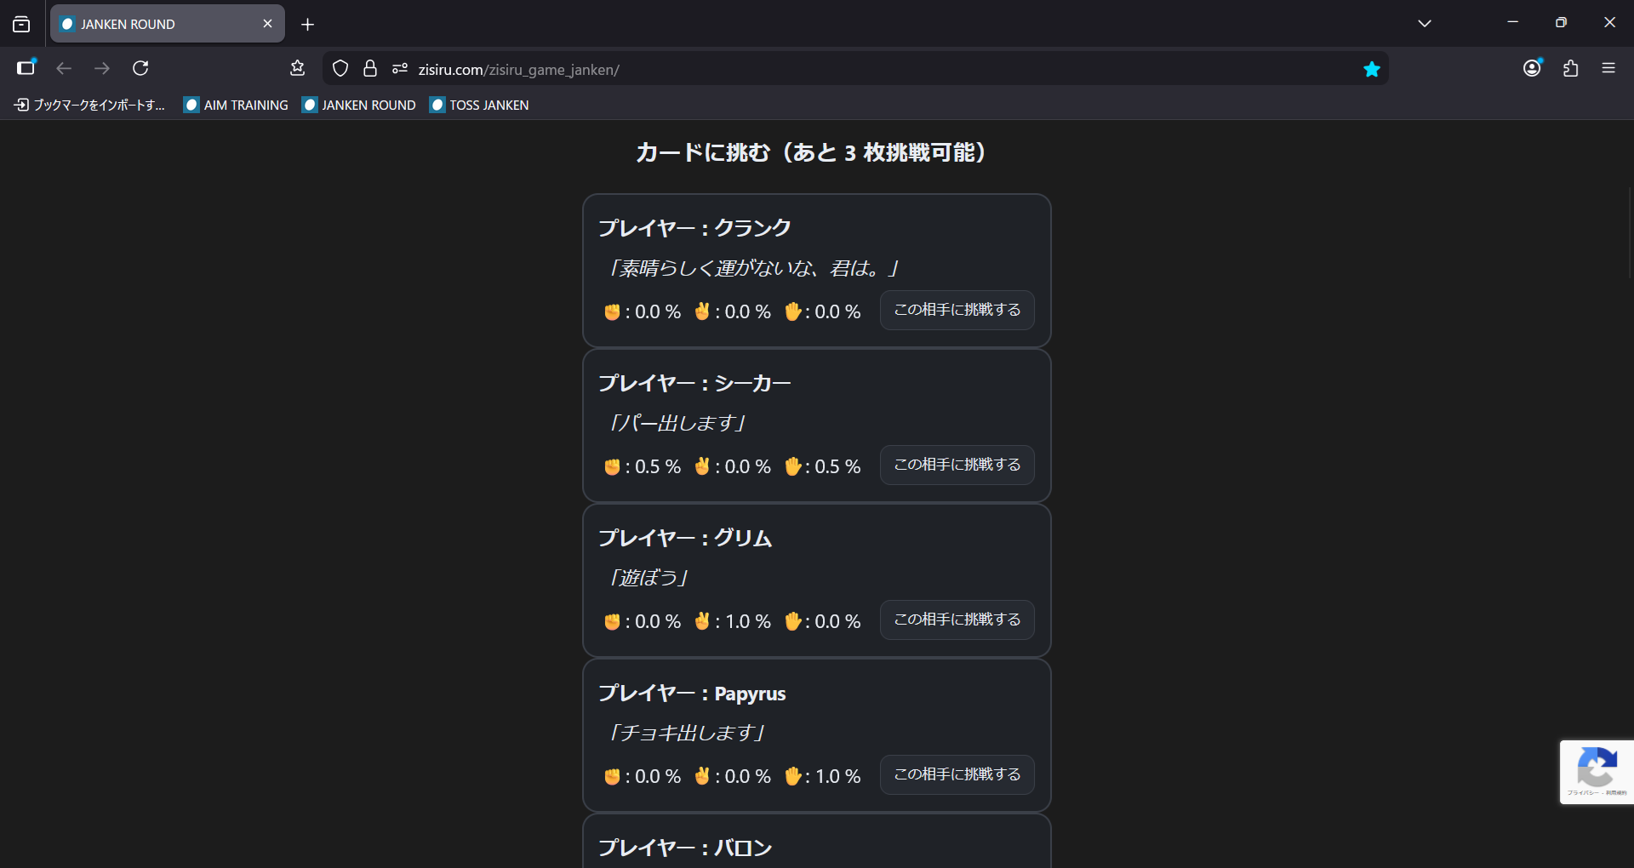1634x868 pixels.
Task: Open the extensions puzzle icon
Action: [1570, 68]
